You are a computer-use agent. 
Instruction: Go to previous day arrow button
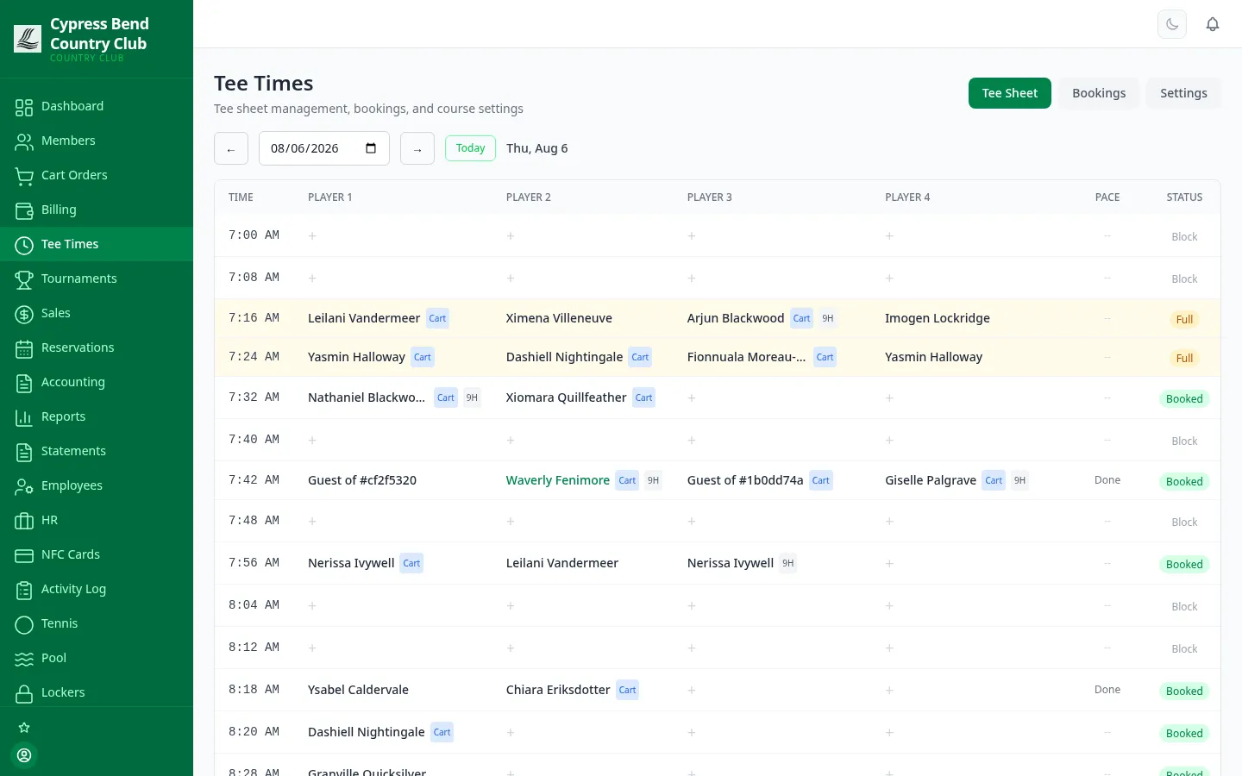(231, 148)
